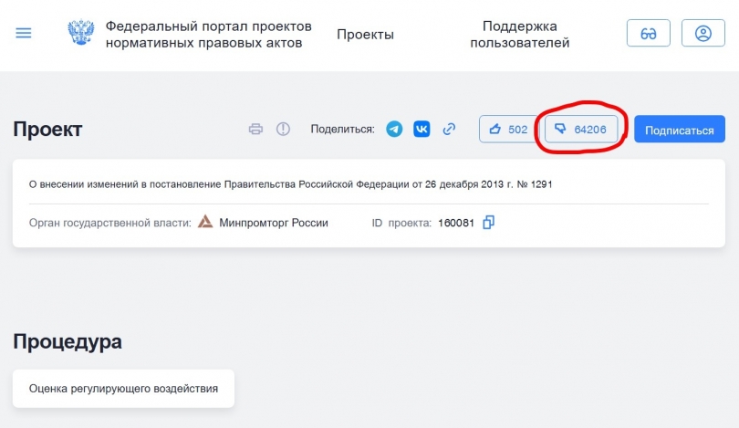The height and width of the screenshot is (428, 739).
Task: Open Поддержка пользователей menu item
Action: click(519, 35)
